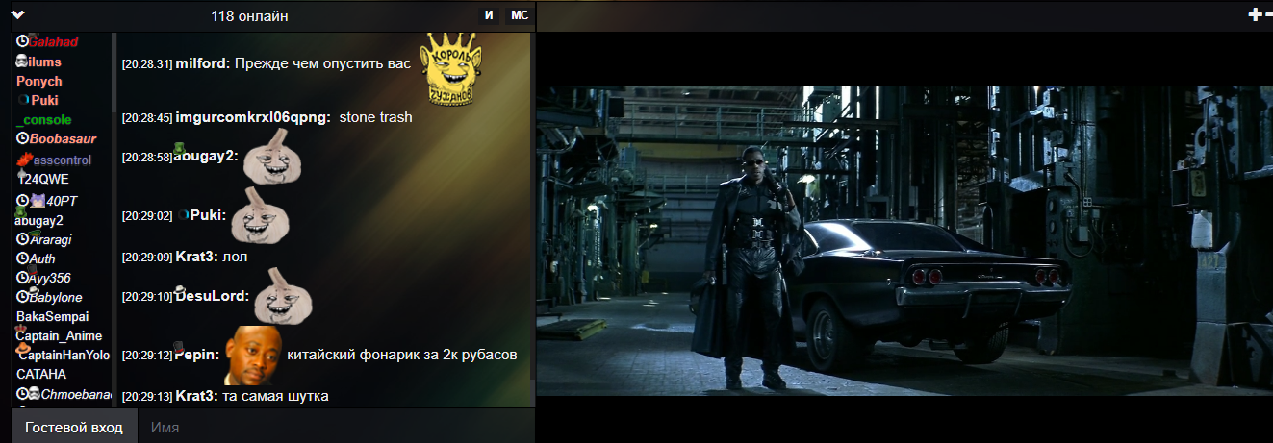Click the clock icon next to Babylone
The width and height of the screenshot is (1273, 443).
[x=22, y=297]
